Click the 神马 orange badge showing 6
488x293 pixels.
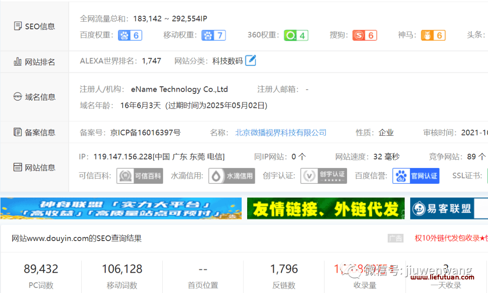click(433, 36)
